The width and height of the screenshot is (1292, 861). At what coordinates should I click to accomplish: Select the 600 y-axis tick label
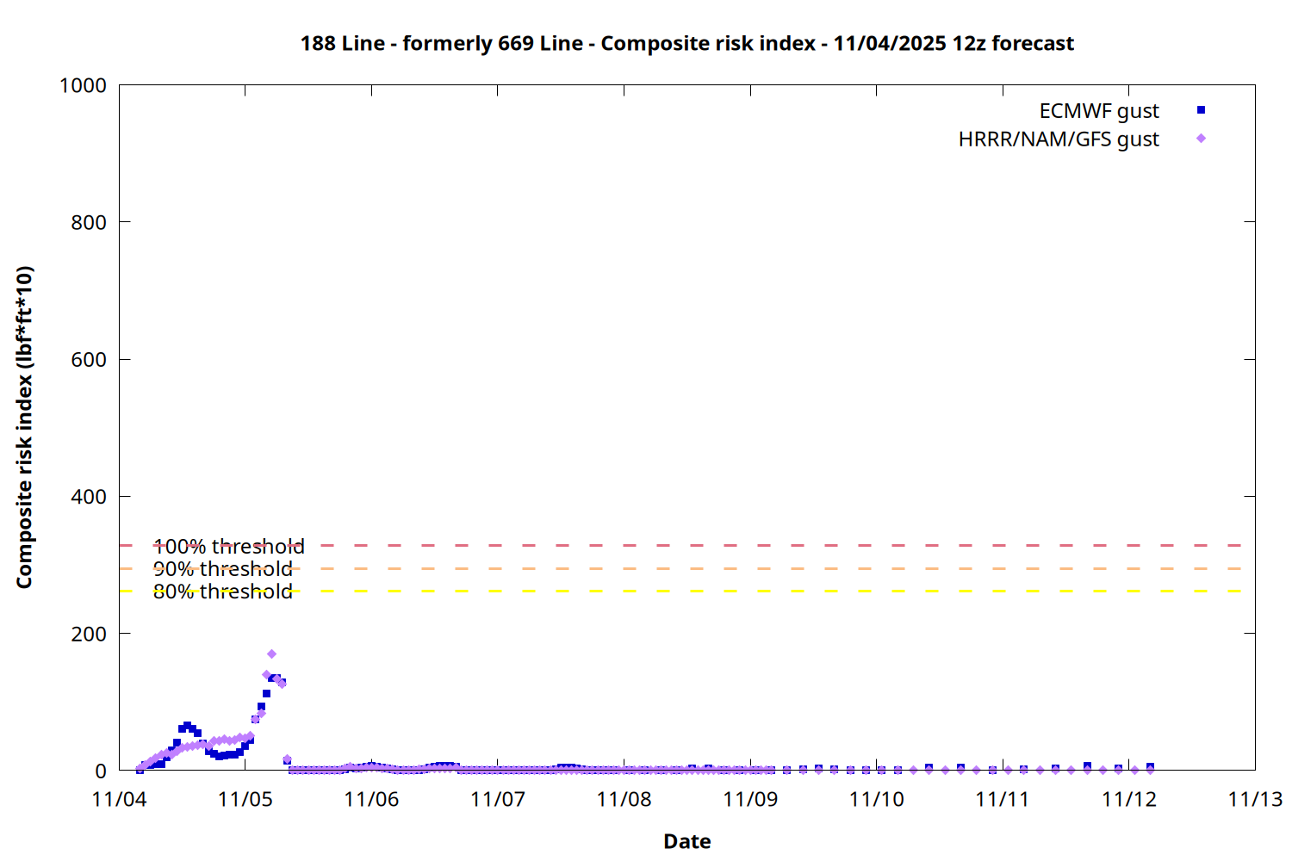click(89, 360)
